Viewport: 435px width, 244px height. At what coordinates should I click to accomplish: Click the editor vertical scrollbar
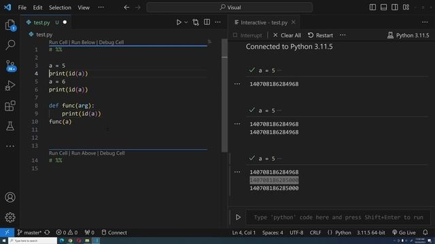click(224, 95)
